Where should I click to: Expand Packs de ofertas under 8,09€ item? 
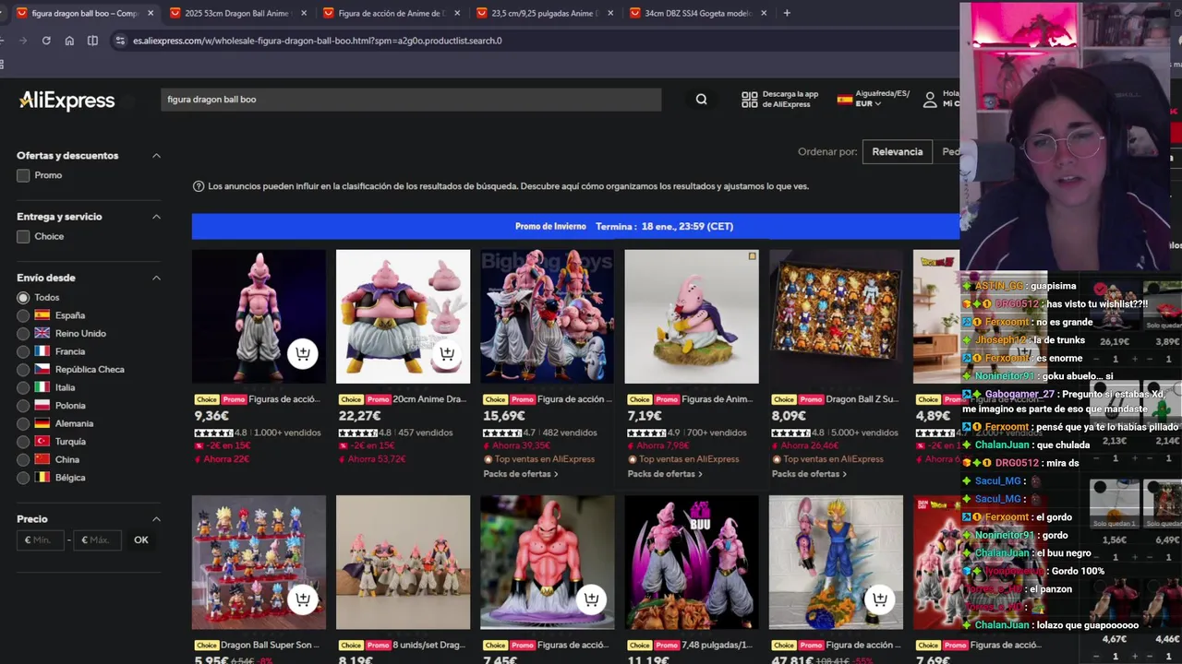809,474
